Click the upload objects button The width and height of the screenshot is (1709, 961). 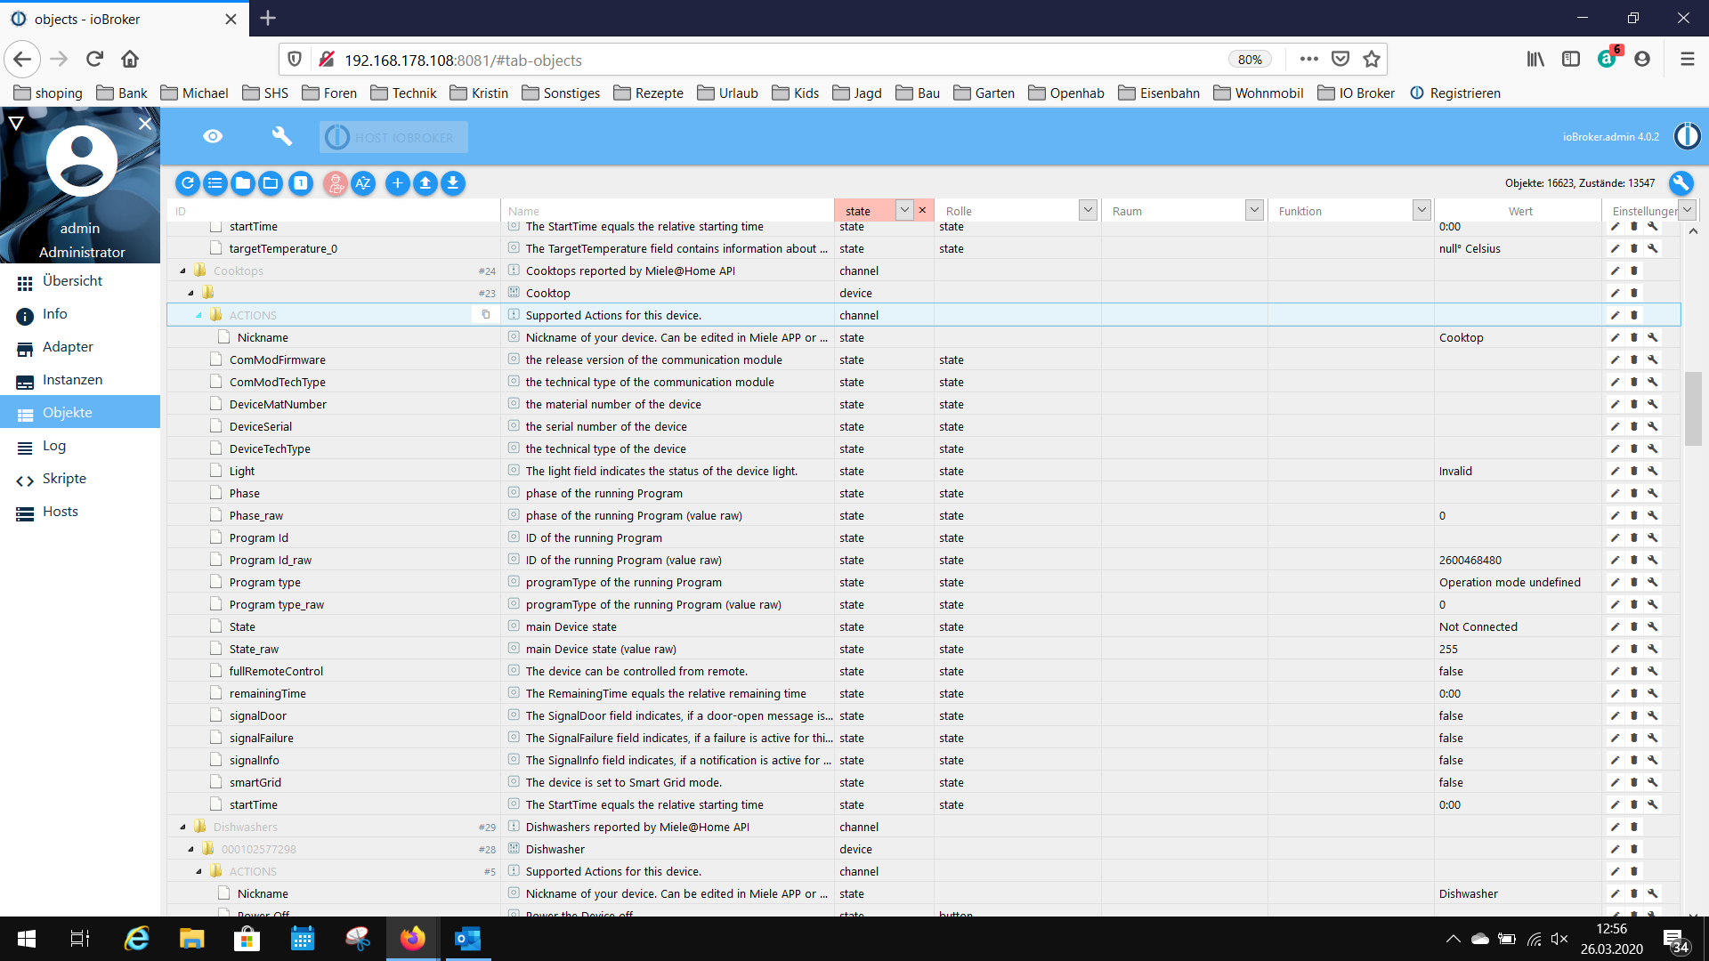click(425, 183)
